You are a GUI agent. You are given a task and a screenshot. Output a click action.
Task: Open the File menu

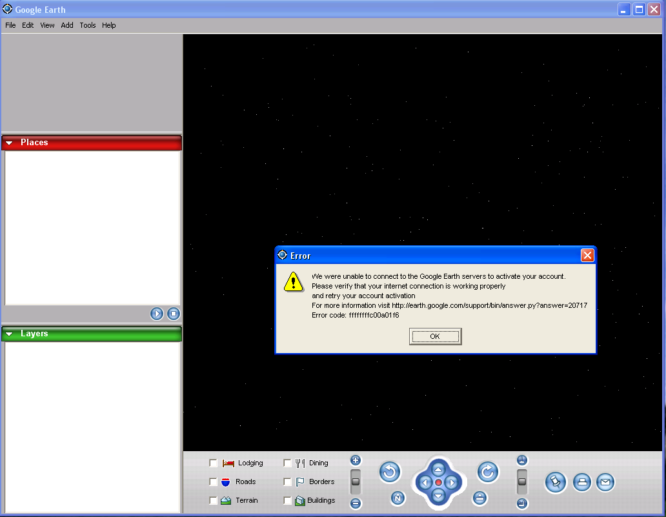[10, 25]
